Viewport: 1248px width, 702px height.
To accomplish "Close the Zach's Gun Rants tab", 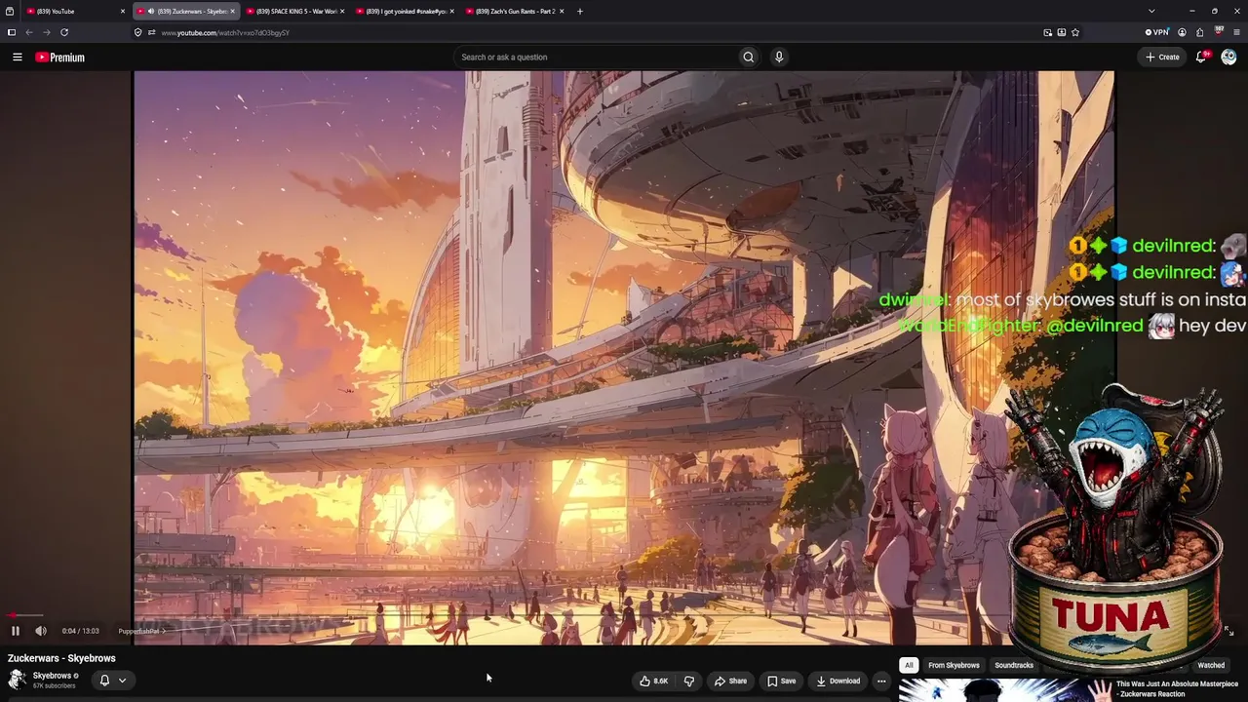I will pos(562,11).
